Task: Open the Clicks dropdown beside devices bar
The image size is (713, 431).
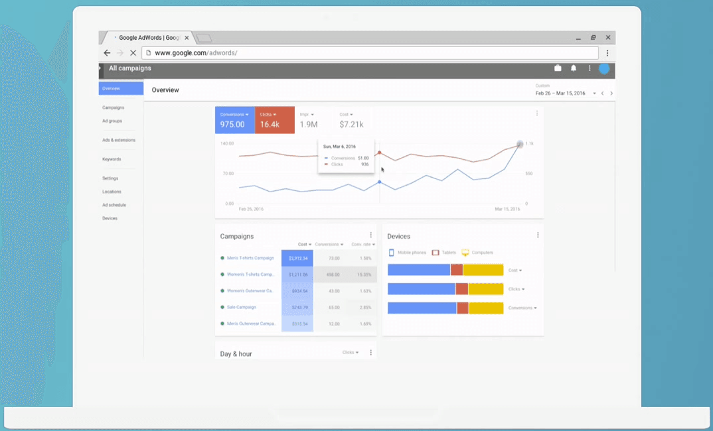Action: pyautogui.click(x=516, y=289)
